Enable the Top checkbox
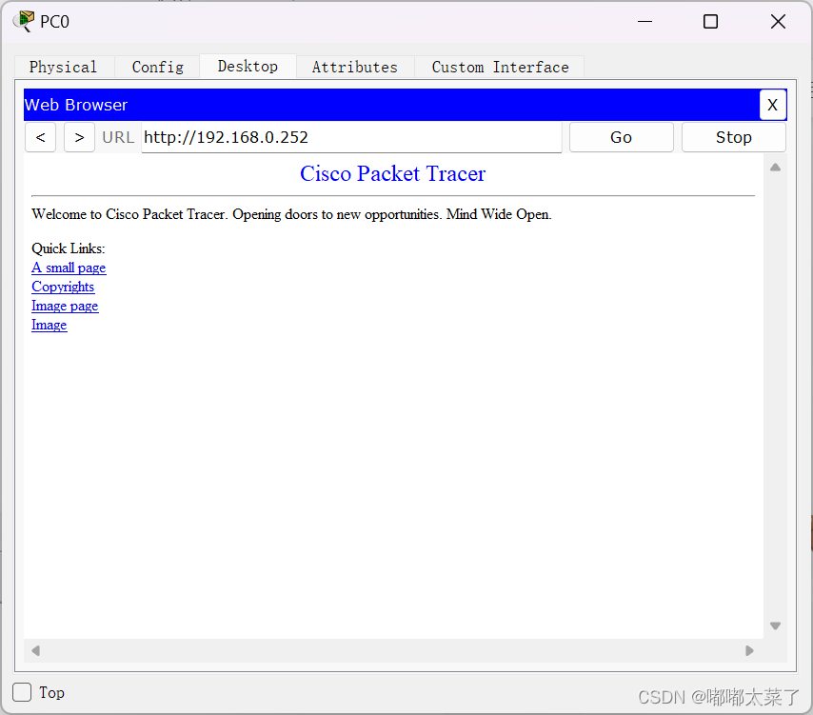Screen dimensions: 813x715 (22, 692)
